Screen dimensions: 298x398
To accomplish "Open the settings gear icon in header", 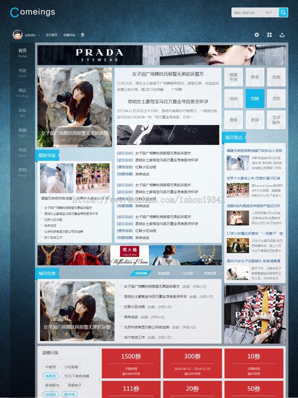I will (x=257, y=34).
